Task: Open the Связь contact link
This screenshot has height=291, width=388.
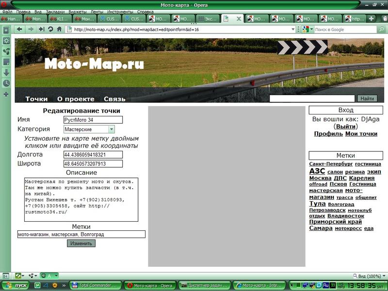Action: pyautogui.click(x=114, y=99)
